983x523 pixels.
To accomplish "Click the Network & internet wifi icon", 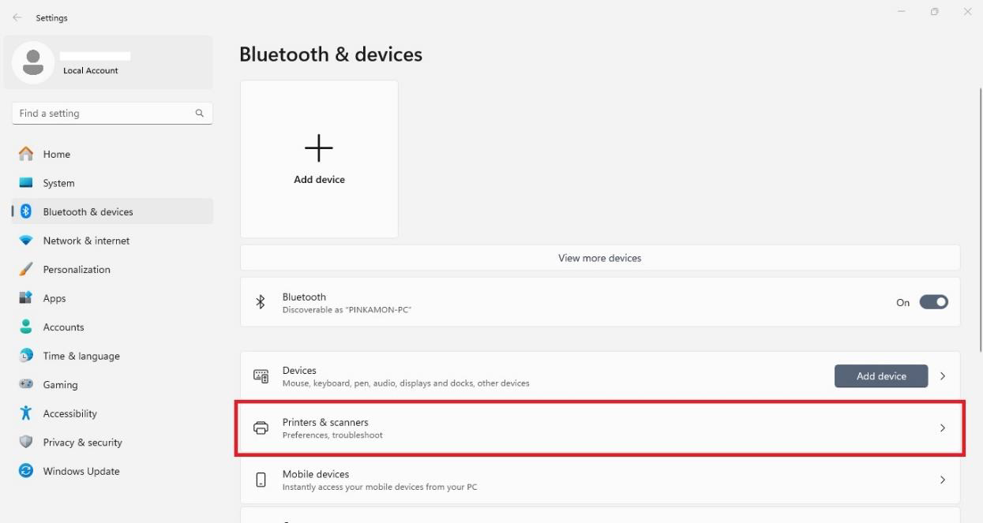I will tap(26, 241).
